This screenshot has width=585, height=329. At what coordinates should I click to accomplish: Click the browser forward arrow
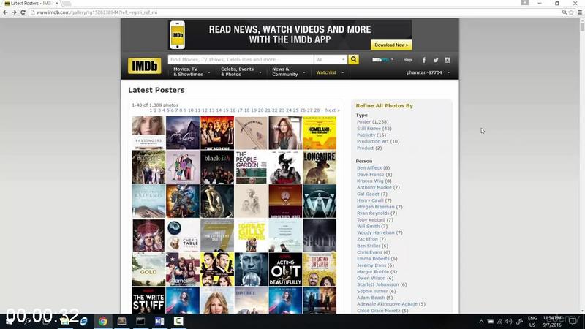14,12
